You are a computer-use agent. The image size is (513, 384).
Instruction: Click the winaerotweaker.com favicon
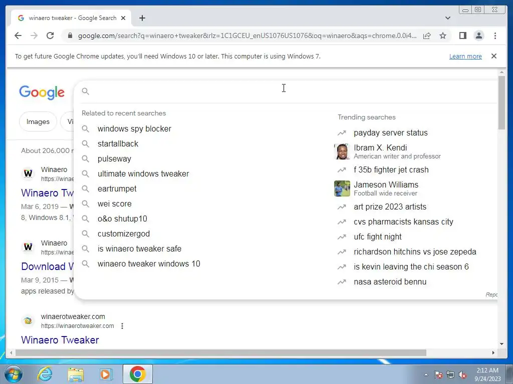28,321
